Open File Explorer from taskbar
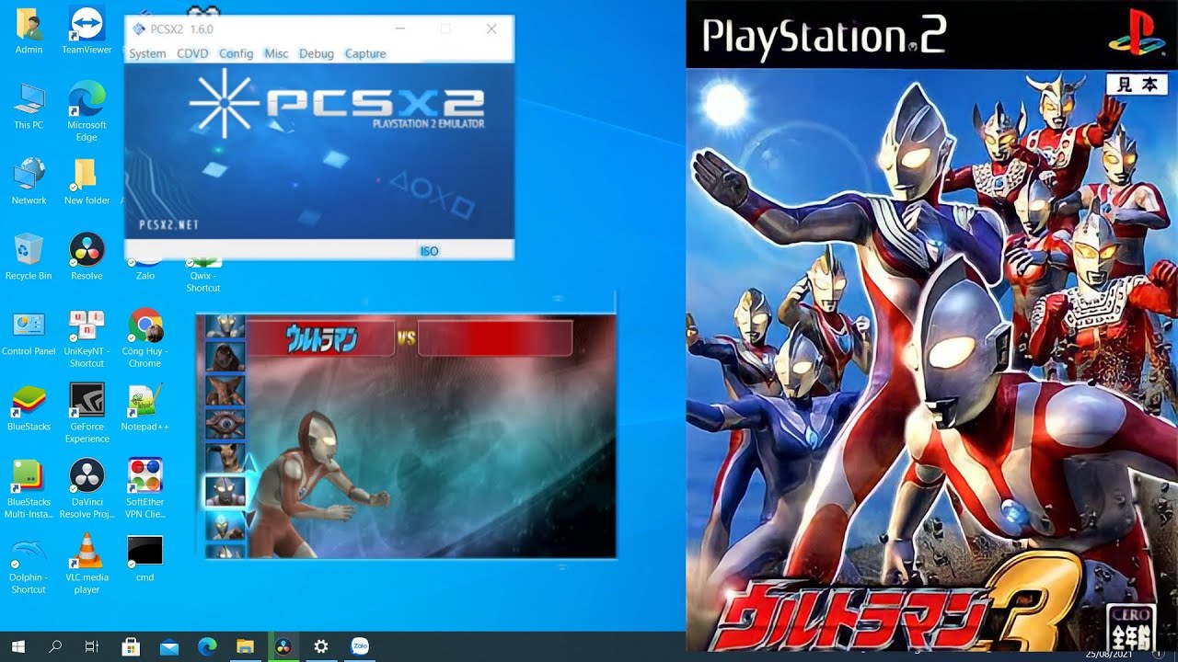 click(245, 646)
